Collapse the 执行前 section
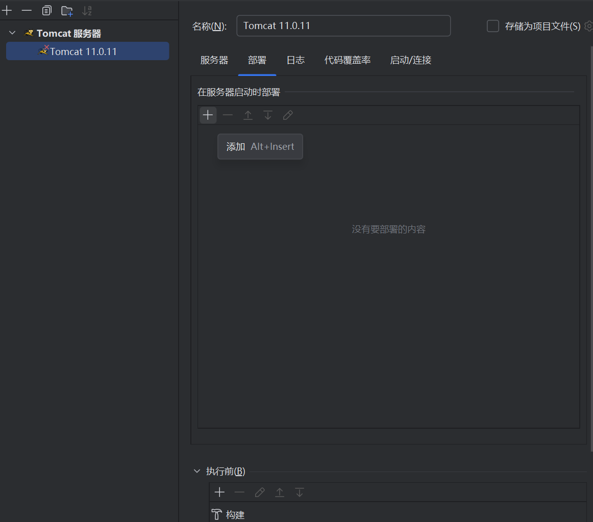Screen dimensions: 593x522 196,471
